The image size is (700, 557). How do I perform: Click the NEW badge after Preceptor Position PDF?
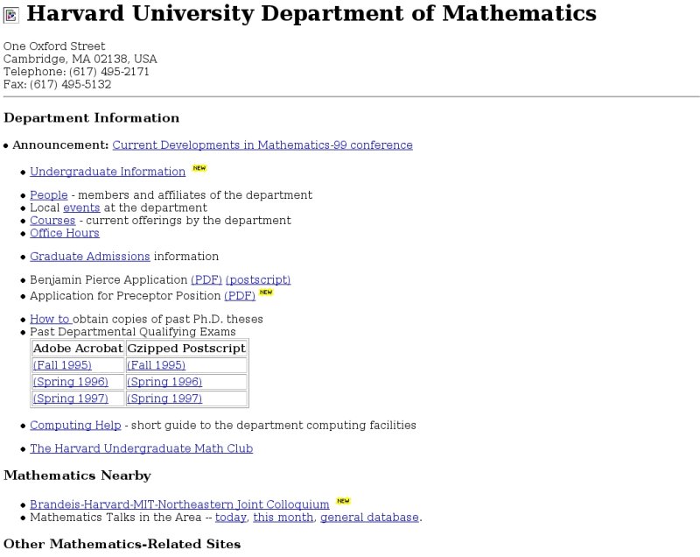tap(266, 293)
